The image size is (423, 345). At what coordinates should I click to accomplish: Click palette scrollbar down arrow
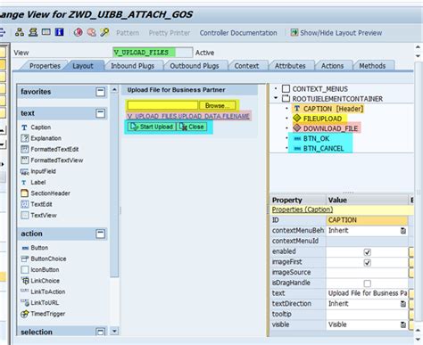[x=114, y=331]
